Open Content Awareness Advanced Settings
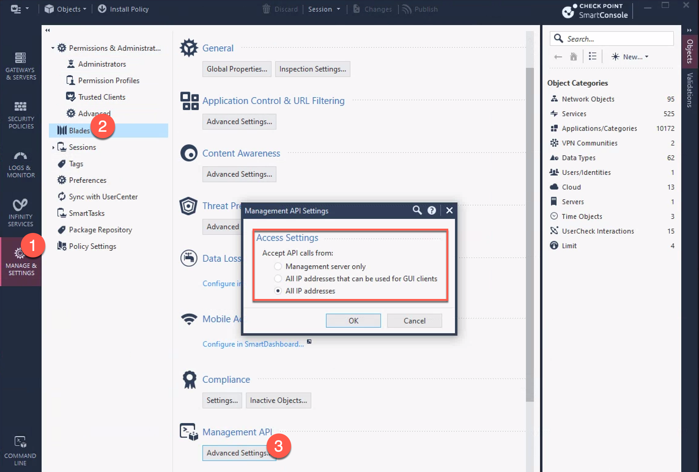Image resolution: width=699 pixels, height=472 pixels. tap(239, 174)
